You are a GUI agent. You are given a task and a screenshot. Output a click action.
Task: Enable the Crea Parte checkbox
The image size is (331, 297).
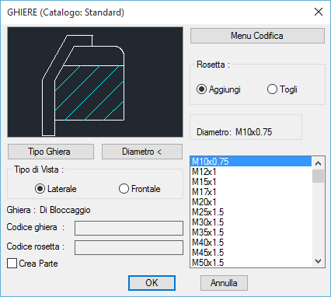pyautogui.click(x=12, y=264)
